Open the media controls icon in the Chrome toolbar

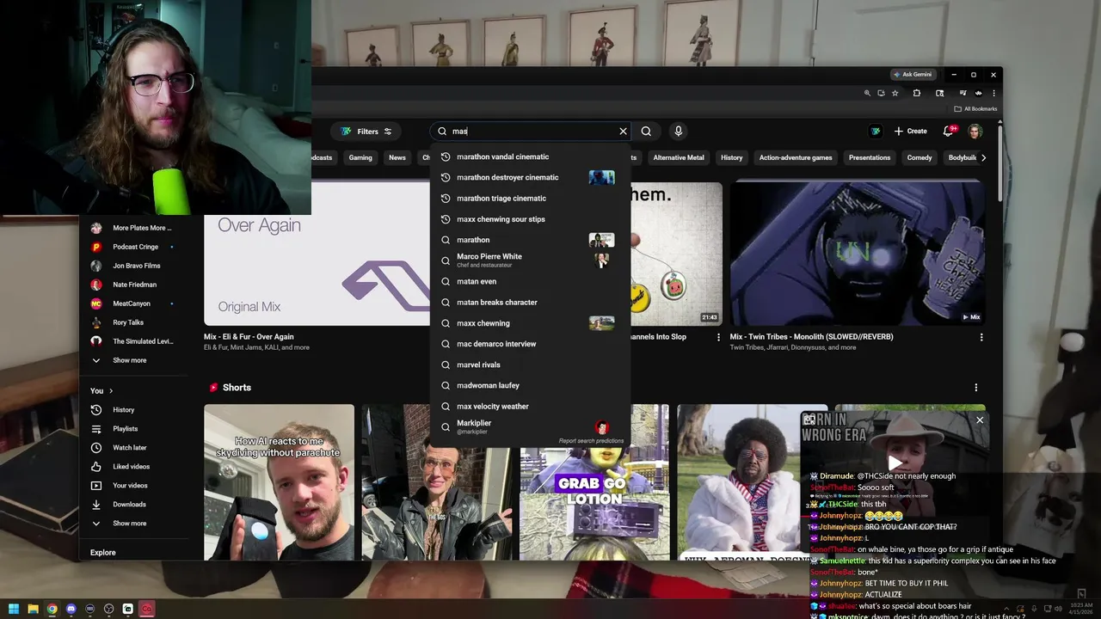[x=963, y=93]
